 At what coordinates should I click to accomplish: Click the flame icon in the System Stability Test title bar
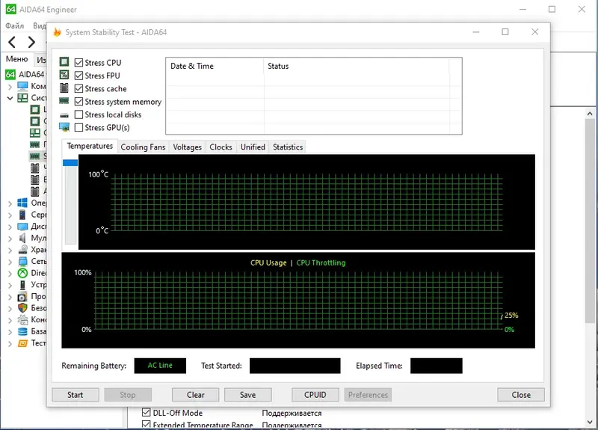58,32
